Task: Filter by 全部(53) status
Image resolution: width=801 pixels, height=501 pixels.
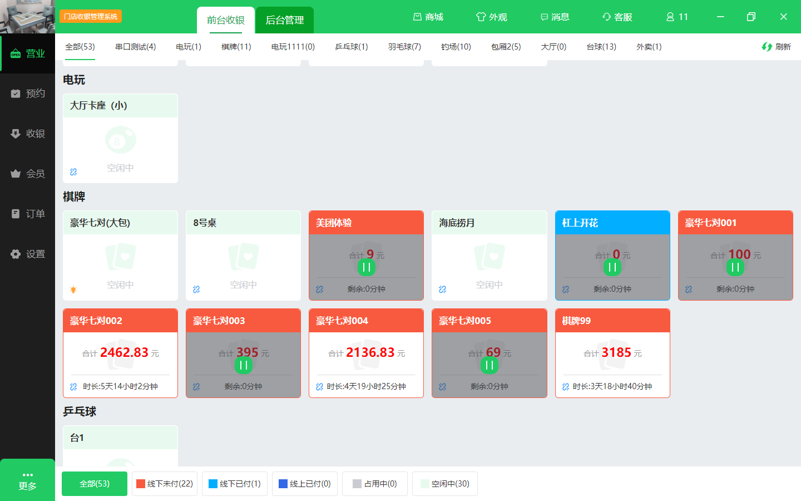Action: 95,484
